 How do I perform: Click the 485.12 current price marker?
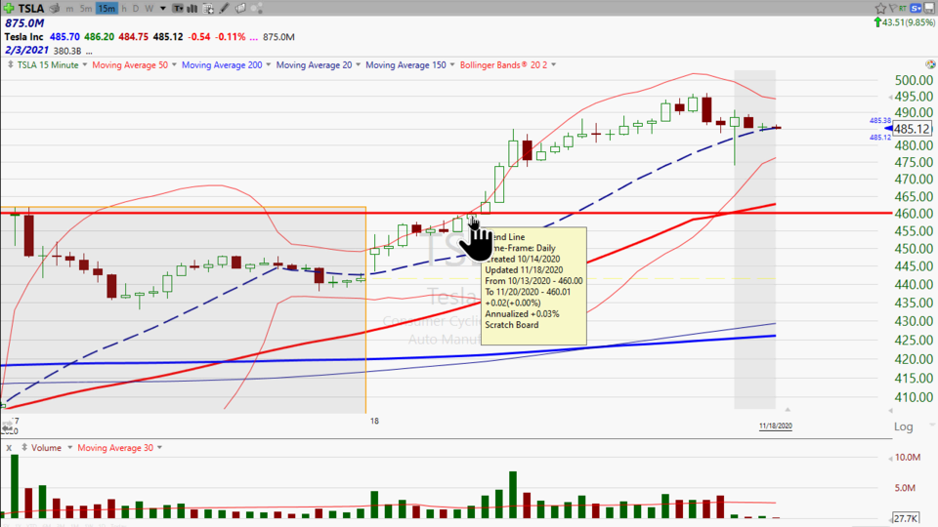(x=912, y=129)
